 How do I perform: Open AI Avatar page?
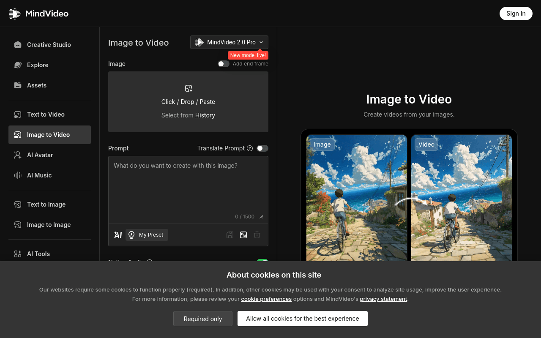[x=49, y=155]
